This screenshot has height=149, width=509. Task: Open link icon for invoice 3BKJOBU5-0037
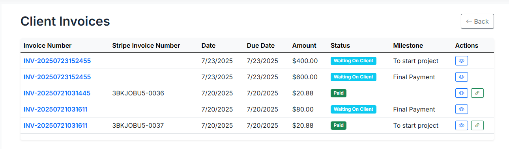477,125
